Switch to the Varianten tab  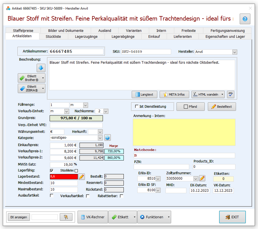click(x=134, y=31)
